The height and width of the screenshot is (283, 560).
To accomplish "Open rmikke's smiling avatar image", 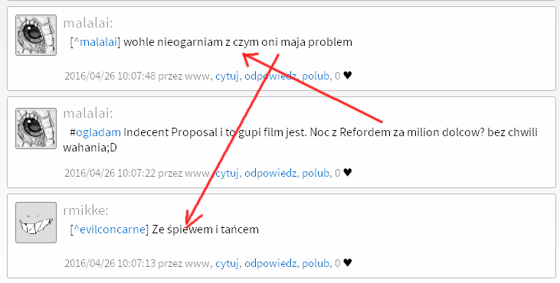I will pos(36,223).
